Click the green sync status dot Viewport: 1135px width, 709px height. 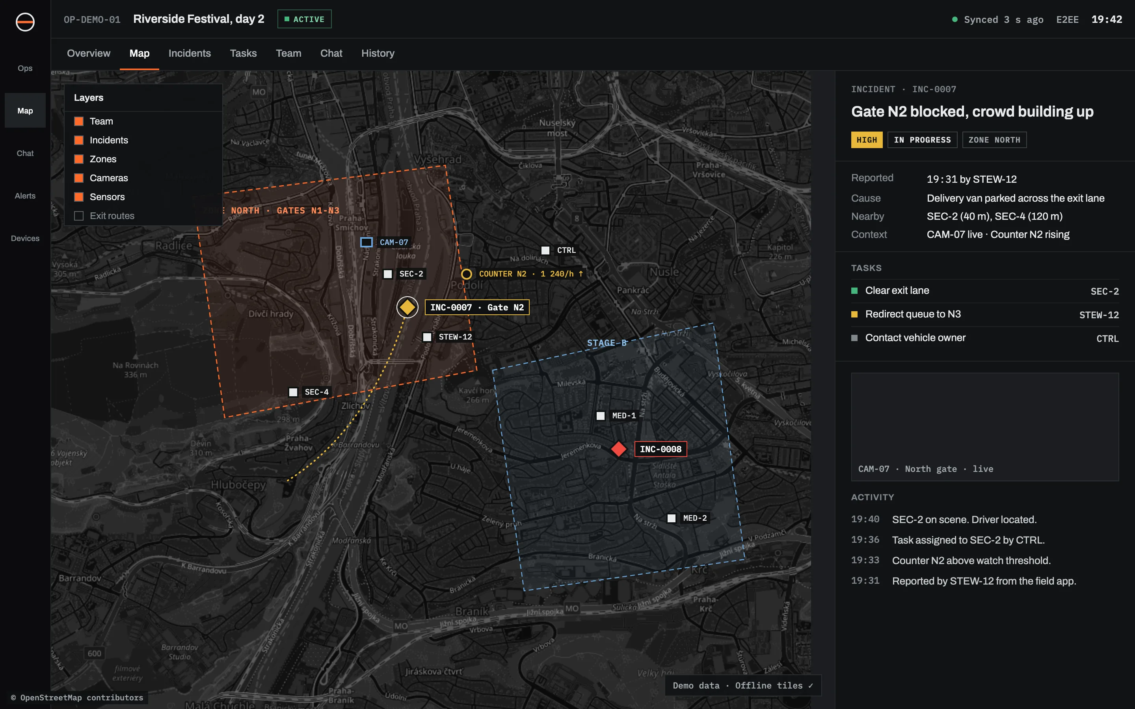[955, 19]
